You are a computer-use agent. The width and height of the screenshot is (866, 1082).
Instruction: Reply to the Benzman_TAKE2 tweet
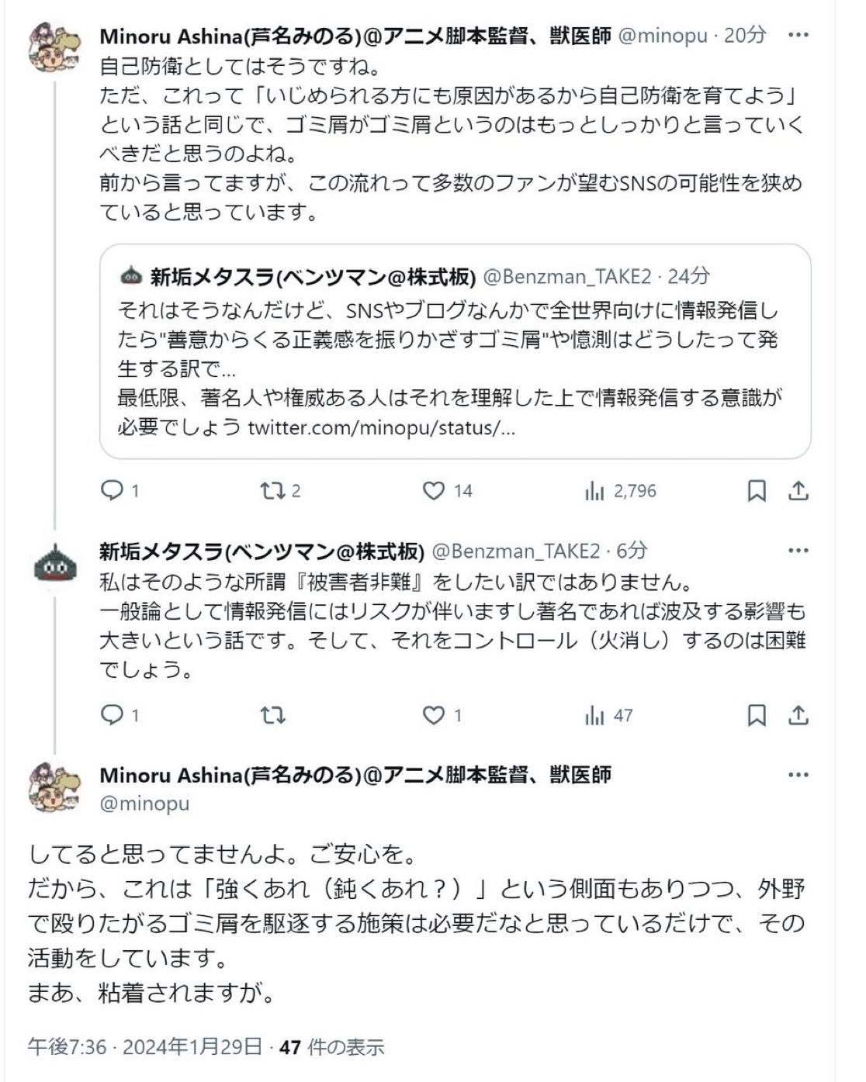113,714
